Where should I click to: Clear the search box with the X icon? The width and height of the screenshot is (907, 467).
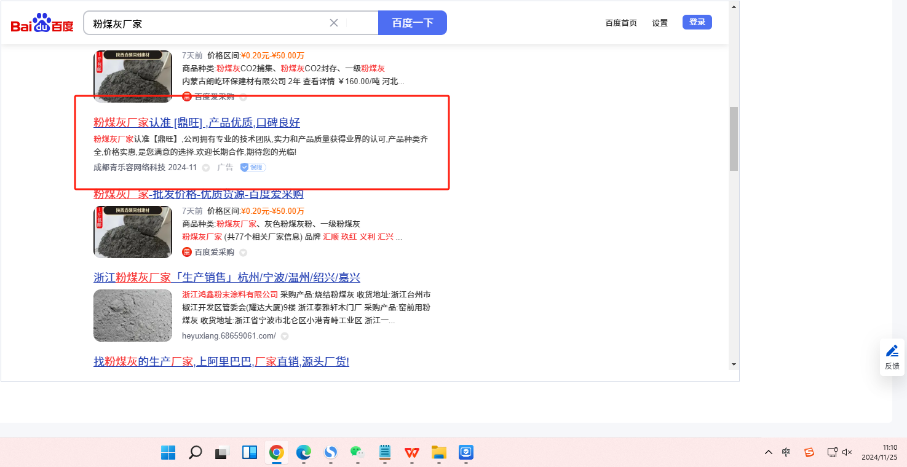click(x=334, y=23)
